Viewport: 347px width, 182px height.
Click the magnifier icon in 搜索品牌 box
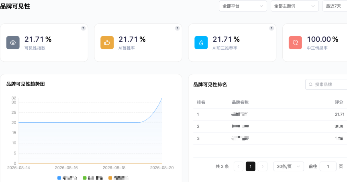311,84
